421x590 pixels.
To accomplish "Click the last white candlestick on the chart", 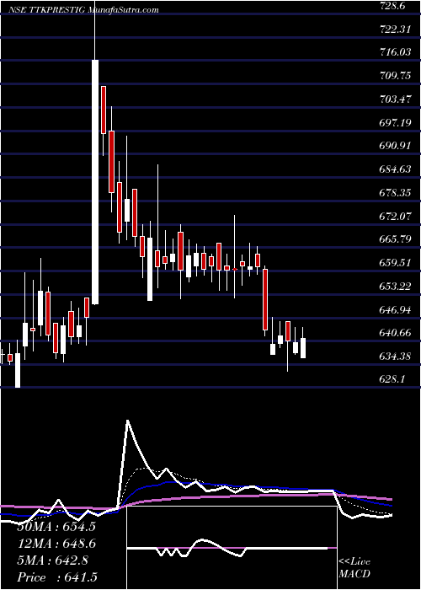I will pyautogui.click(x=303, y=348).
